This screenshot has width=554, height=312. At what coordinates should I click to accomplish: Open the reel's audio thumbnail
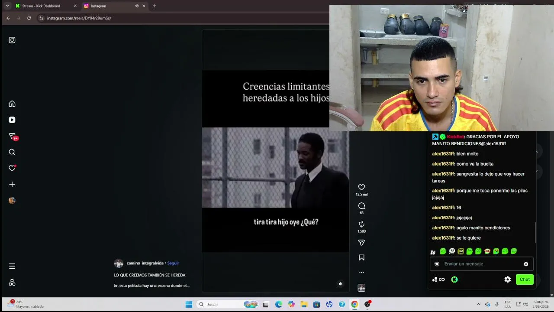[361, 288]
